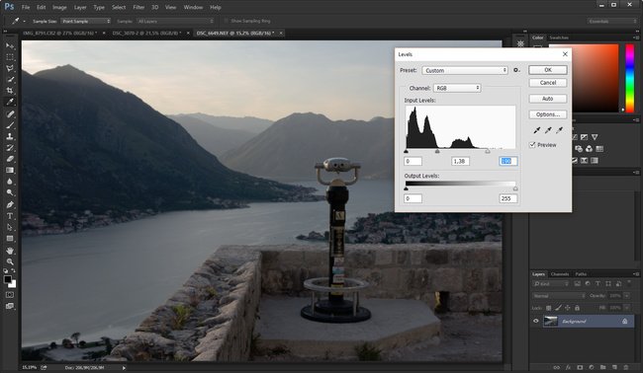Open the Filter menu
Screen dimensions: 643x373
138,7
